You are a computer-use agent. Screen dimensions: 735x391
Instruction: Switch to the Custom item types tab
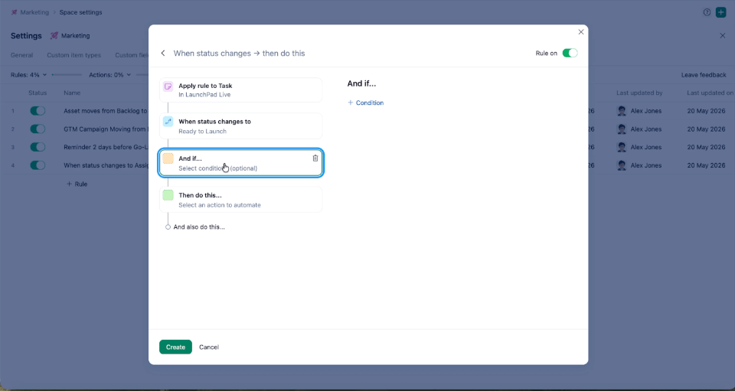pos(73,55)
